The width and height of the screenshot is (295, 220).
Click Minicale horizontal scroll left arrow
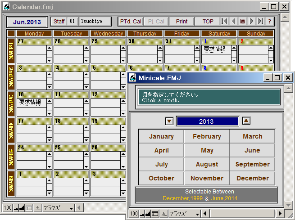[x=205, y=214]
